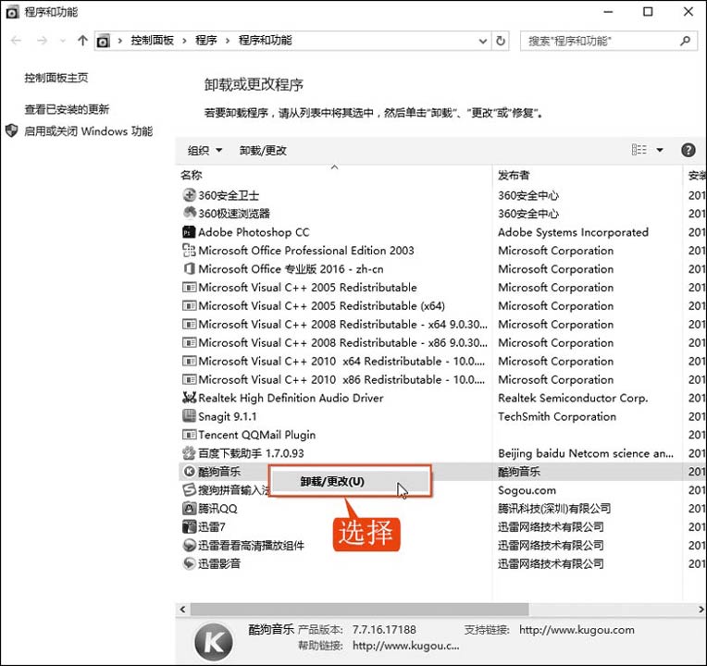Click the horizontal scrollbar right arrow
Image resolution: width=707 pixels, height=666 pixels.
pyautogui.click(x=701, y=610)
